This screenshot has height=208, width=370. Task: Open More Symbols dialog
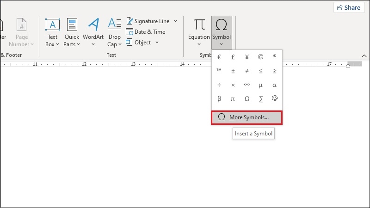[x=247, y=117]
